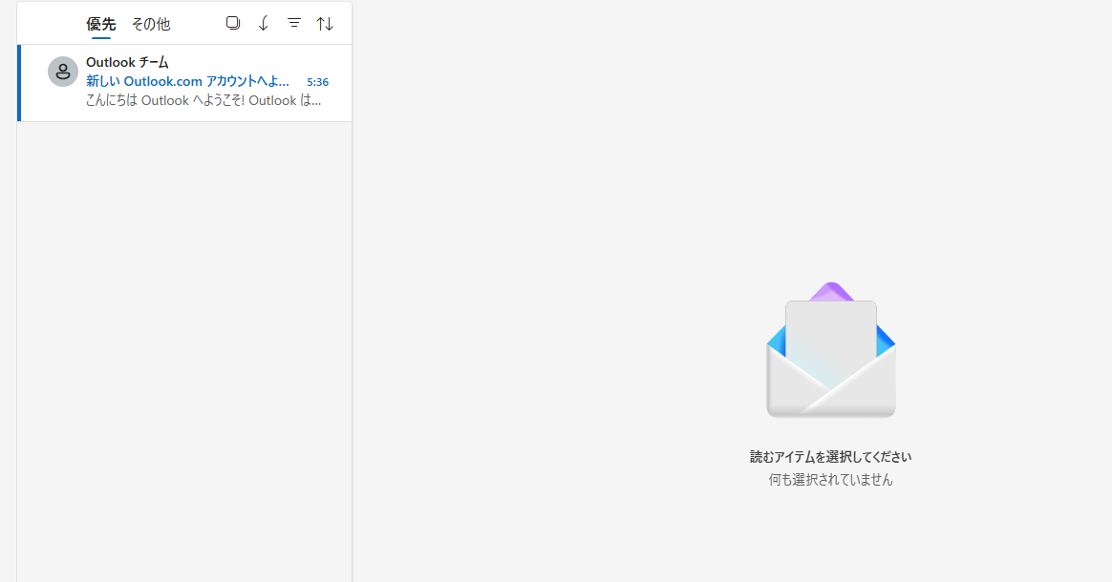Switch to the 優先 inbox tab
Viewport: 1112px width, 582px height.
100,24
